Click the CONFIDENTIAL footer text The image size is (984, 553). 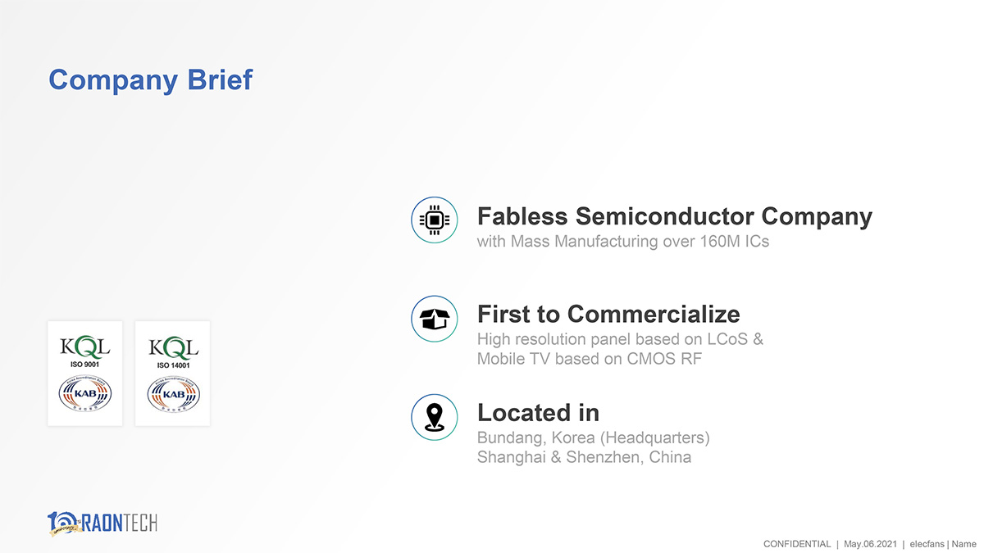tap(796, 544)
